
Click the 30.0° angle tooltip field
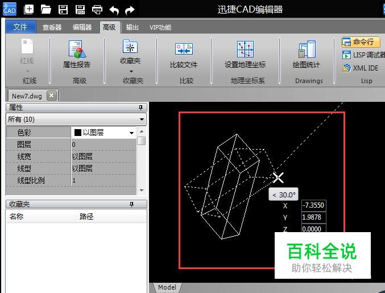[x=284, y=195]
